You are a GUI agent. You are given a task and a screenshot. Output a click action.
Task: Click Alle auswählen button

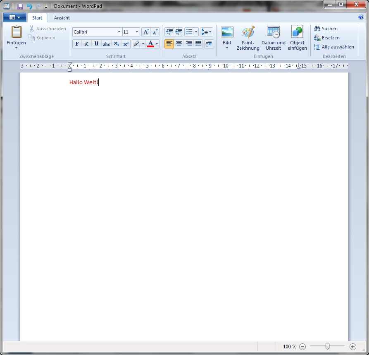point(334,47)
